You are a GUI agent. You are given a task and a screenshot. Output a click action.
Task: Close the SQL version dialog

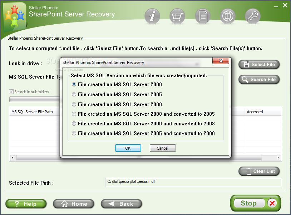click(x=221, y=61)
